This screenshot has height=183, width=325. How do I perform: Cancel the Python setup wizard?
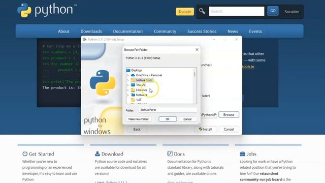coord(229,129)
